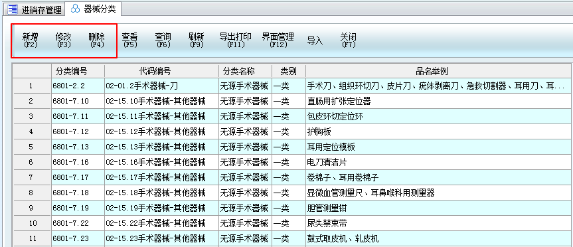Click the 代码编号 column header

click(161, 71)
